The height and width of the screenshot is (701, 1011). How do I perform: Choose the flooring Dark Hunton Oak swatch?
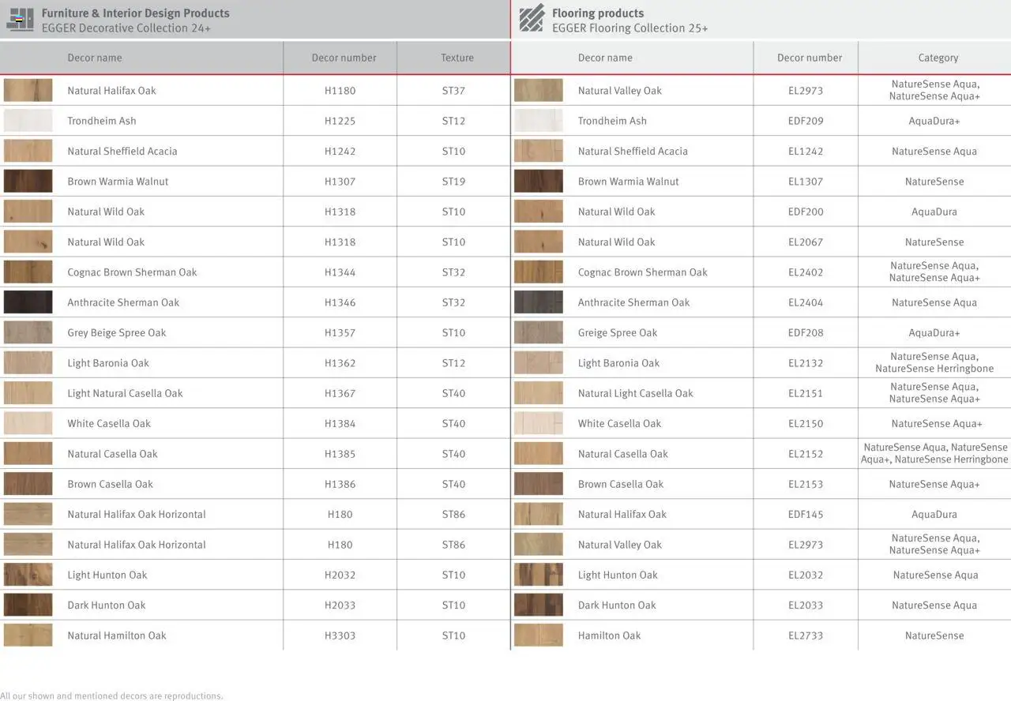tap(538, 605)
